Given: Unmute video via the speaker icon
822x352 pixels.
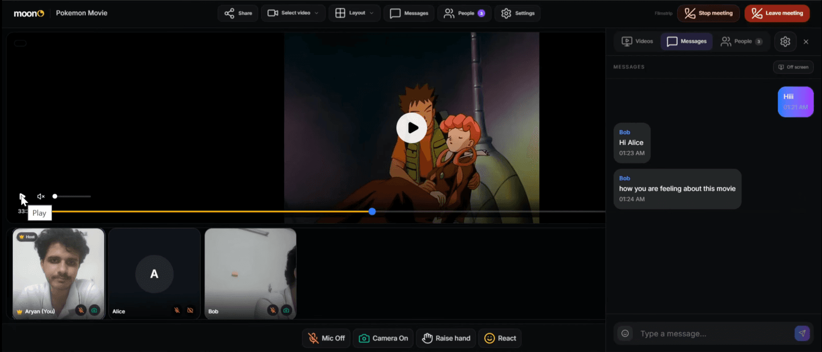Looking at the screenshot, I should [x=41, y=196].
